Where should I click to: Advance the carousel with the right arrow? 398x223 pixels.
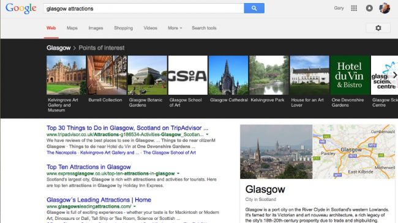[x=395, y=75]
